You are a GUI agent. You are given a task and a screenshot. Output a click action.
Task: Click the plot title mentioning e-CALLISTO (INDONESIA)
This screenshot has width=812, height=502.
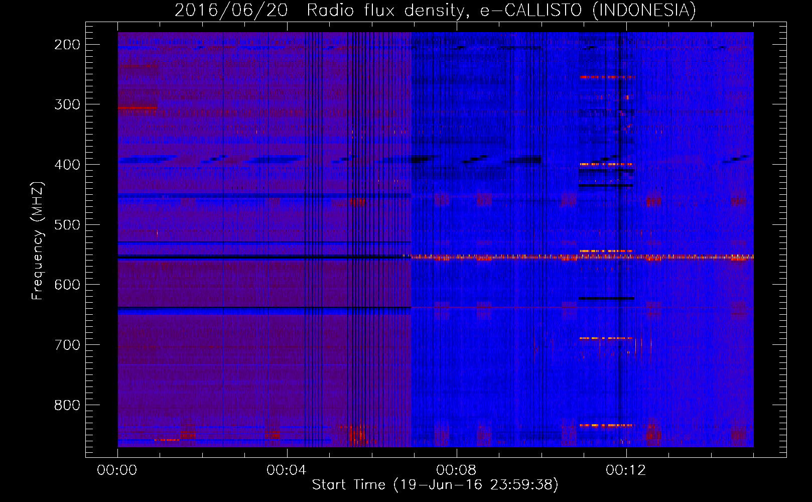[x=435, y=10]
